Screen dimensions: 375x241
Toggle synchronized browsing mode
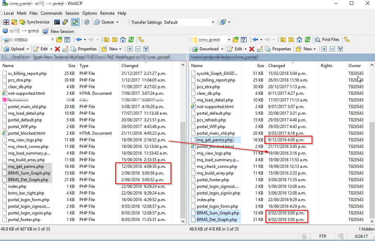[75, 22]
